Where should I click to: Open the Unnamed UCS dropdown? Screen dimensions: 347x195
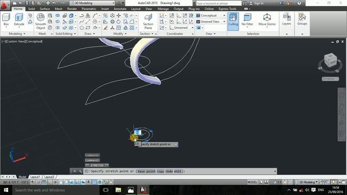181,28
